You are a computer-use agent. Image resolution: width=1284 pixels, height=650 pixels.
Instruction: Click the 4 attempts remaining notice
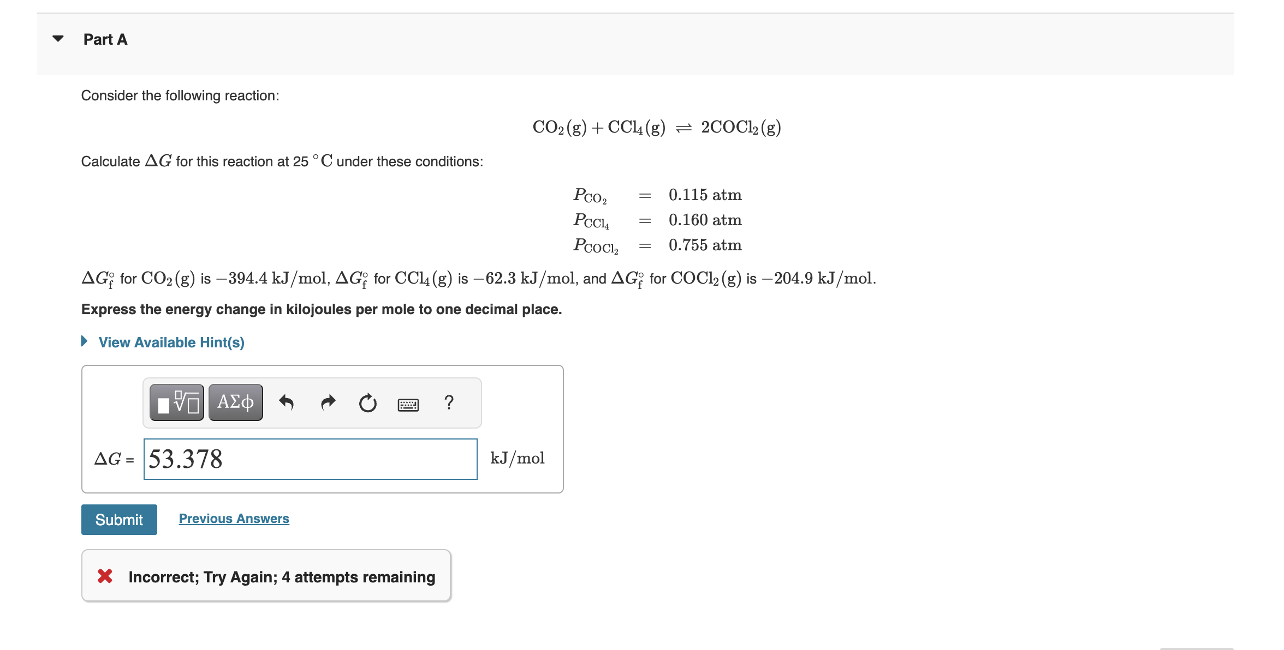[x=358, y=576]
